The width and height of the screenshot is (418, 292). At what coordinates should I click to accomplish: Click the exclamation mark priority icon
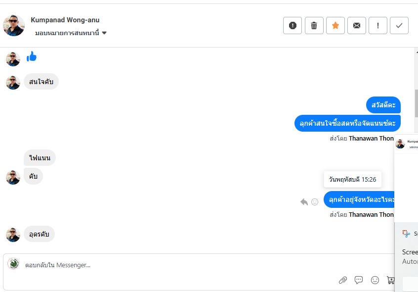click(x=378, y=26)
